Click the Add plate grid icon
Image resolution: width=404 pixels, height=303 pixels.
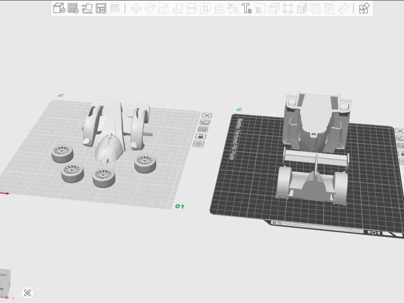pos(73,8)
